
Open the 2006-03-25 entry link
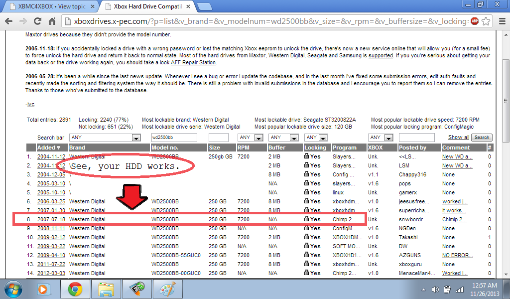coord(51,201)
